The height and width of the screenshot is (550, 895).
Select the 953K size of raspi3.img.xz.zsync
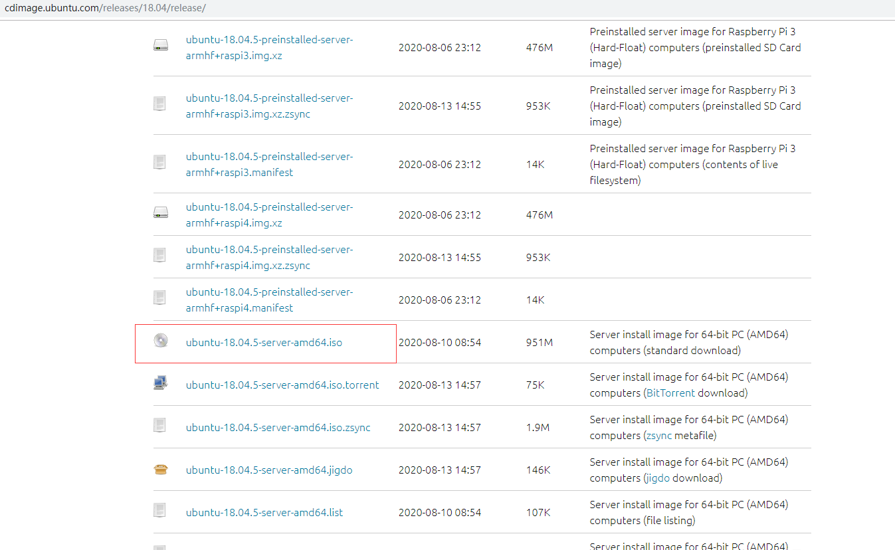pos(538,106)
